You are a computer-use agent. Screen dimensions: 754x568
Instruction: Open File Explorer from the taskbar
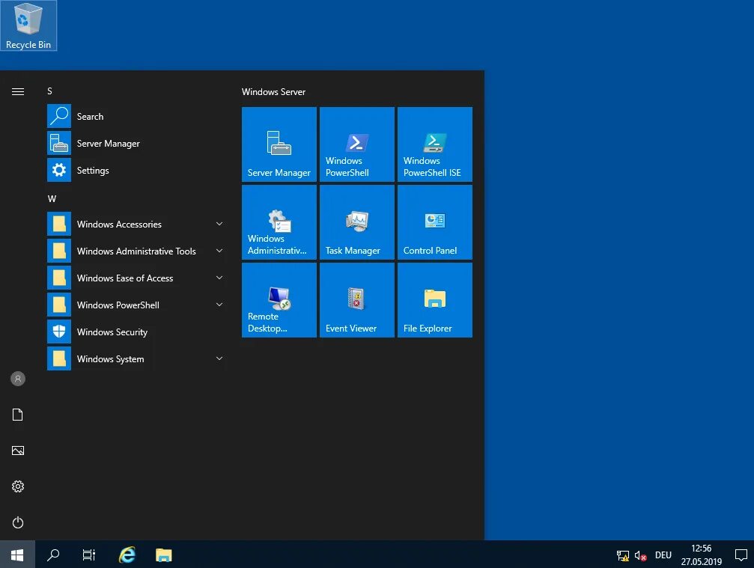(x=163, y=555)
